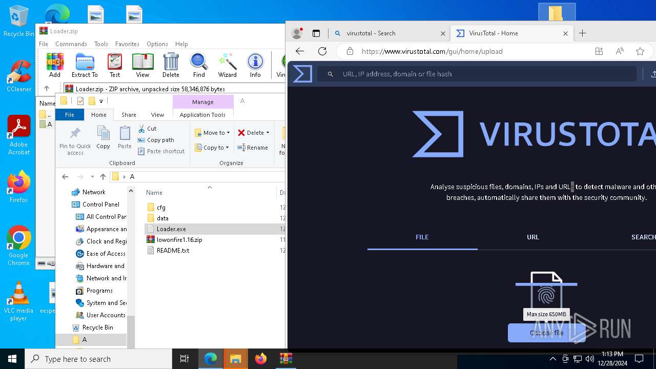Click the Explorer back arrow
Screen dimensions: 656x369
coord(65,176)
